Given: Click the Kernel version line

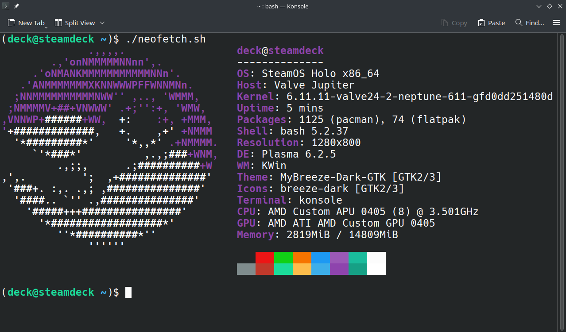Looking at the screenshot, I should tap(395, 97).
